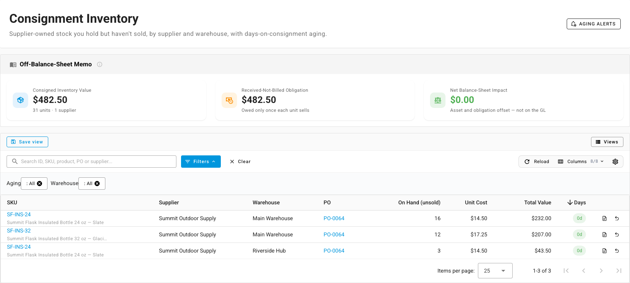Image resolution: width=630 pixels, height=283 pixels.
Task: Click the Net Balance-Sheet Impact scales icon
Action: coord(438,100)
